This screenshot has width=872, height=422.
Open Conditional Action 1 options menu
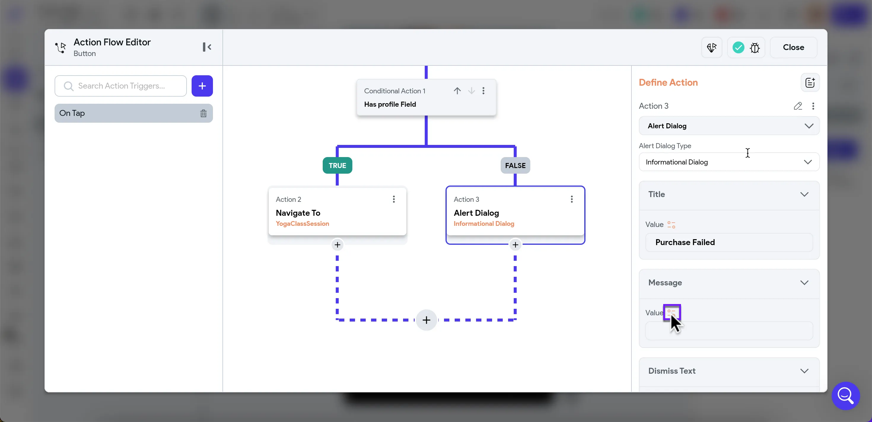[483, 91]
